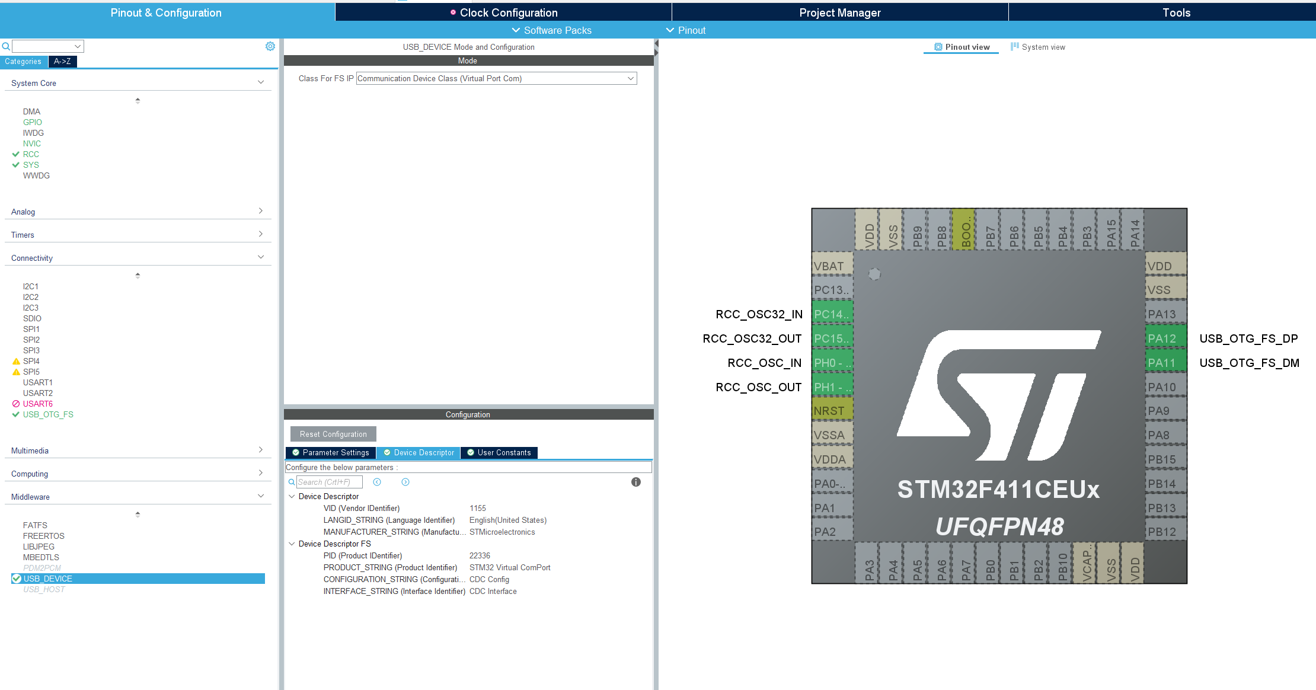Select the GPIO item
This screenshot has height=690, width=1316.
coord(33,122)
